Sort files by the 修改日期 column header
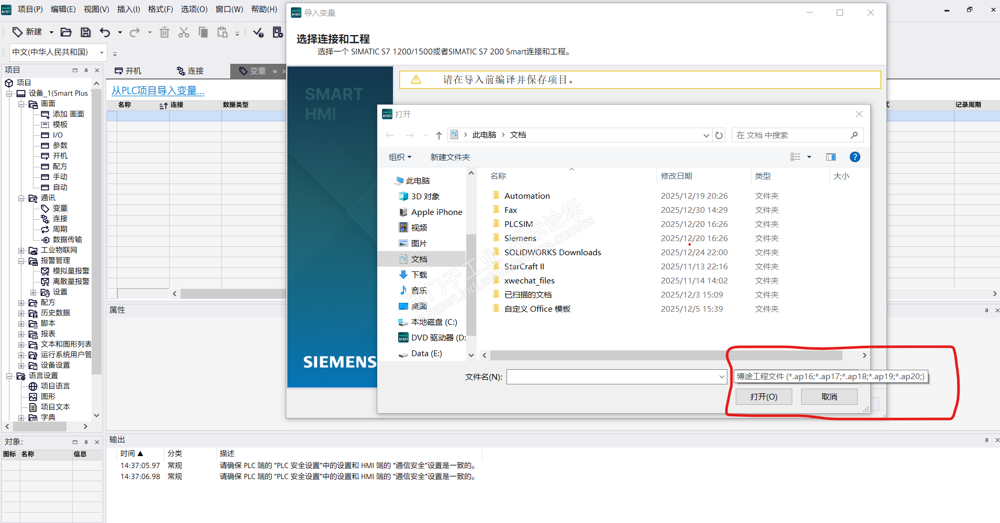The height and width of the screenshot is (523, 1000). point(677,176)
